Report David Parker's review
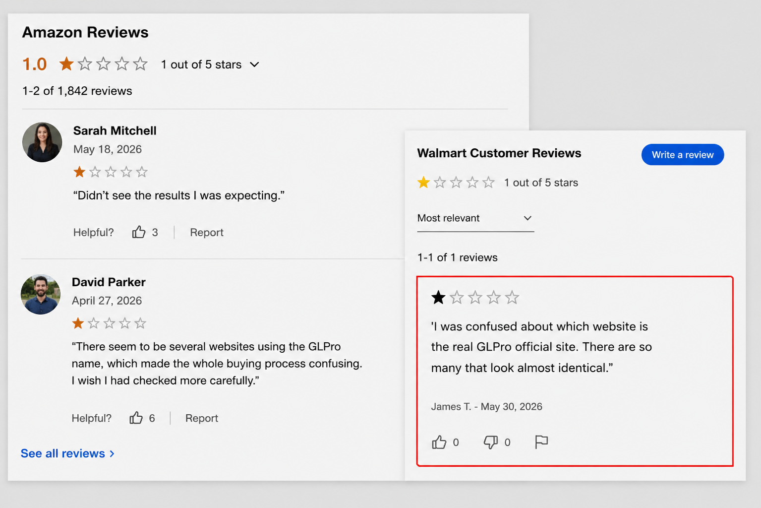This screenshot has width=761, height=508. [x=202, y=418]
